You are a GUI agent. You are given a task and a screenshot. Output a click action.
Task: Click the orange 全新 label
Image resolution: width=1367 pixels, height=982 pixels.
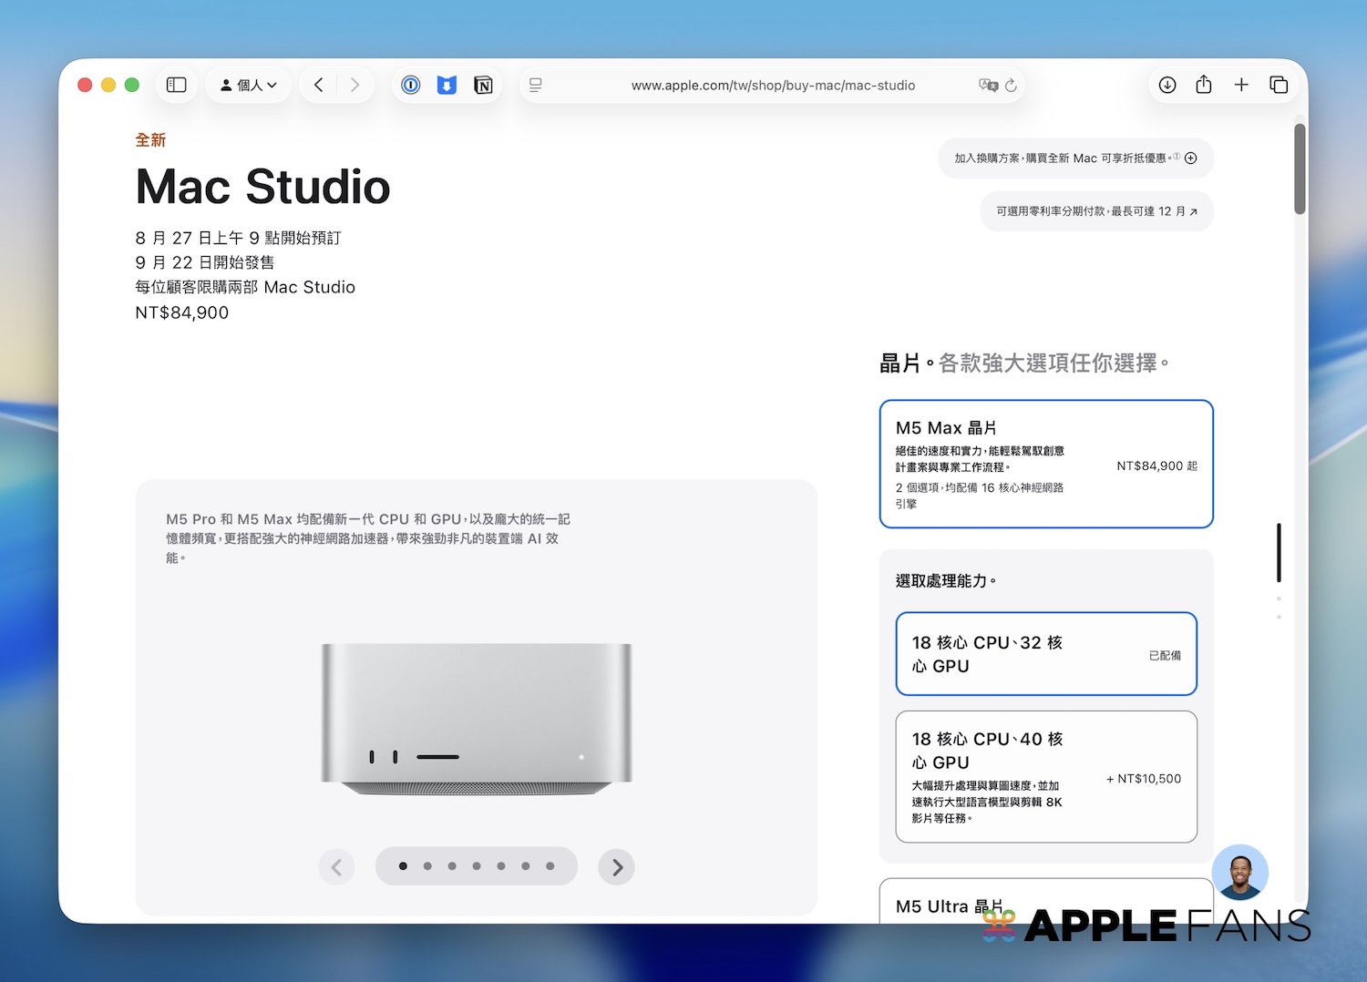click(150, 140)
